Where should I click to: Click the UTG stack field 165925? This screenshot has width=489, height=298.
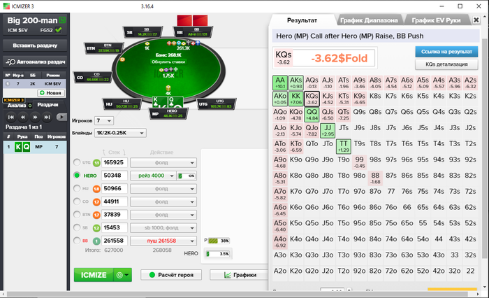[115, 162]
